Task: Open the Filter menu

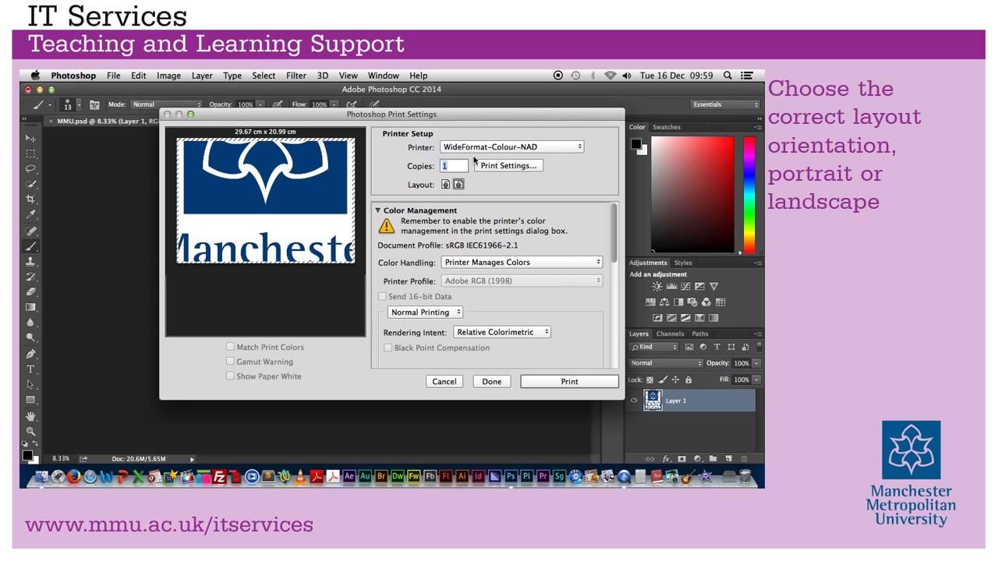Action: pyautogui.click(x=296, y=76)
